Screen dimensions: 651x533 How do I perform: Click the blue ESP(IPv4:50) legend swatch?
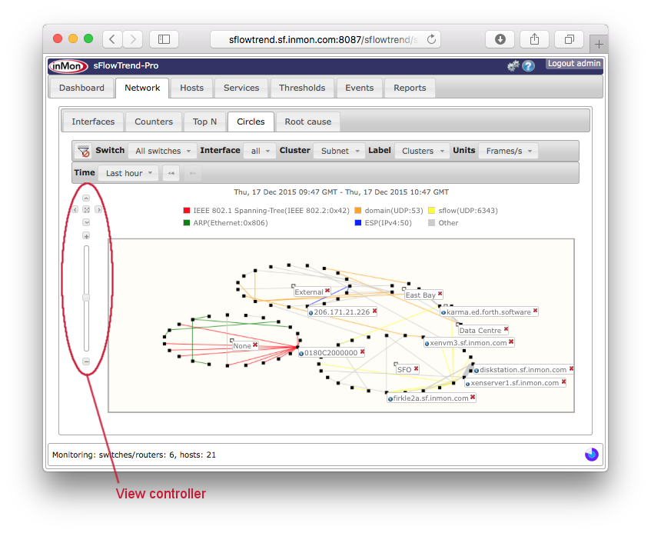pyautogui.click(x=358, y=223)
